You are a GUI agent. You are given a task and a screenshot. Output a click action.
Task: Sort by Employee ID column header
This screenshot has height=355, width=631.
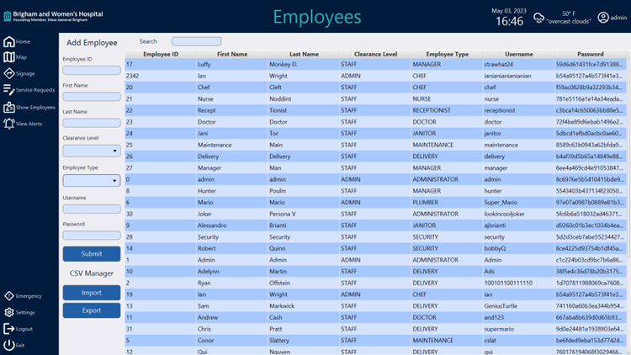(x=161, y=54)
